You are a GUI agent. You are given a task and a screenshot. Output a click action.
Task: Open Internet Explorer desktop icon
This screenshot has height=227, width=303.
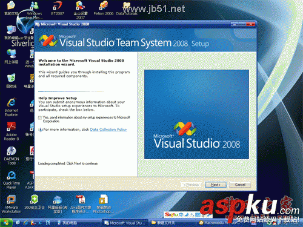tap(12, 107)
